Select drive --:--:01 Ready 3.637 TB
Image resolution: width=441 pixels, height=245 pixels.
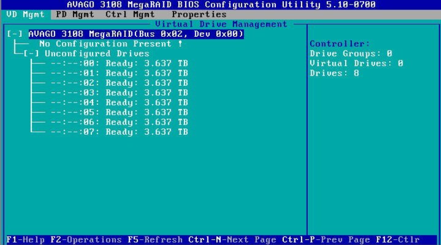[119, 73]
